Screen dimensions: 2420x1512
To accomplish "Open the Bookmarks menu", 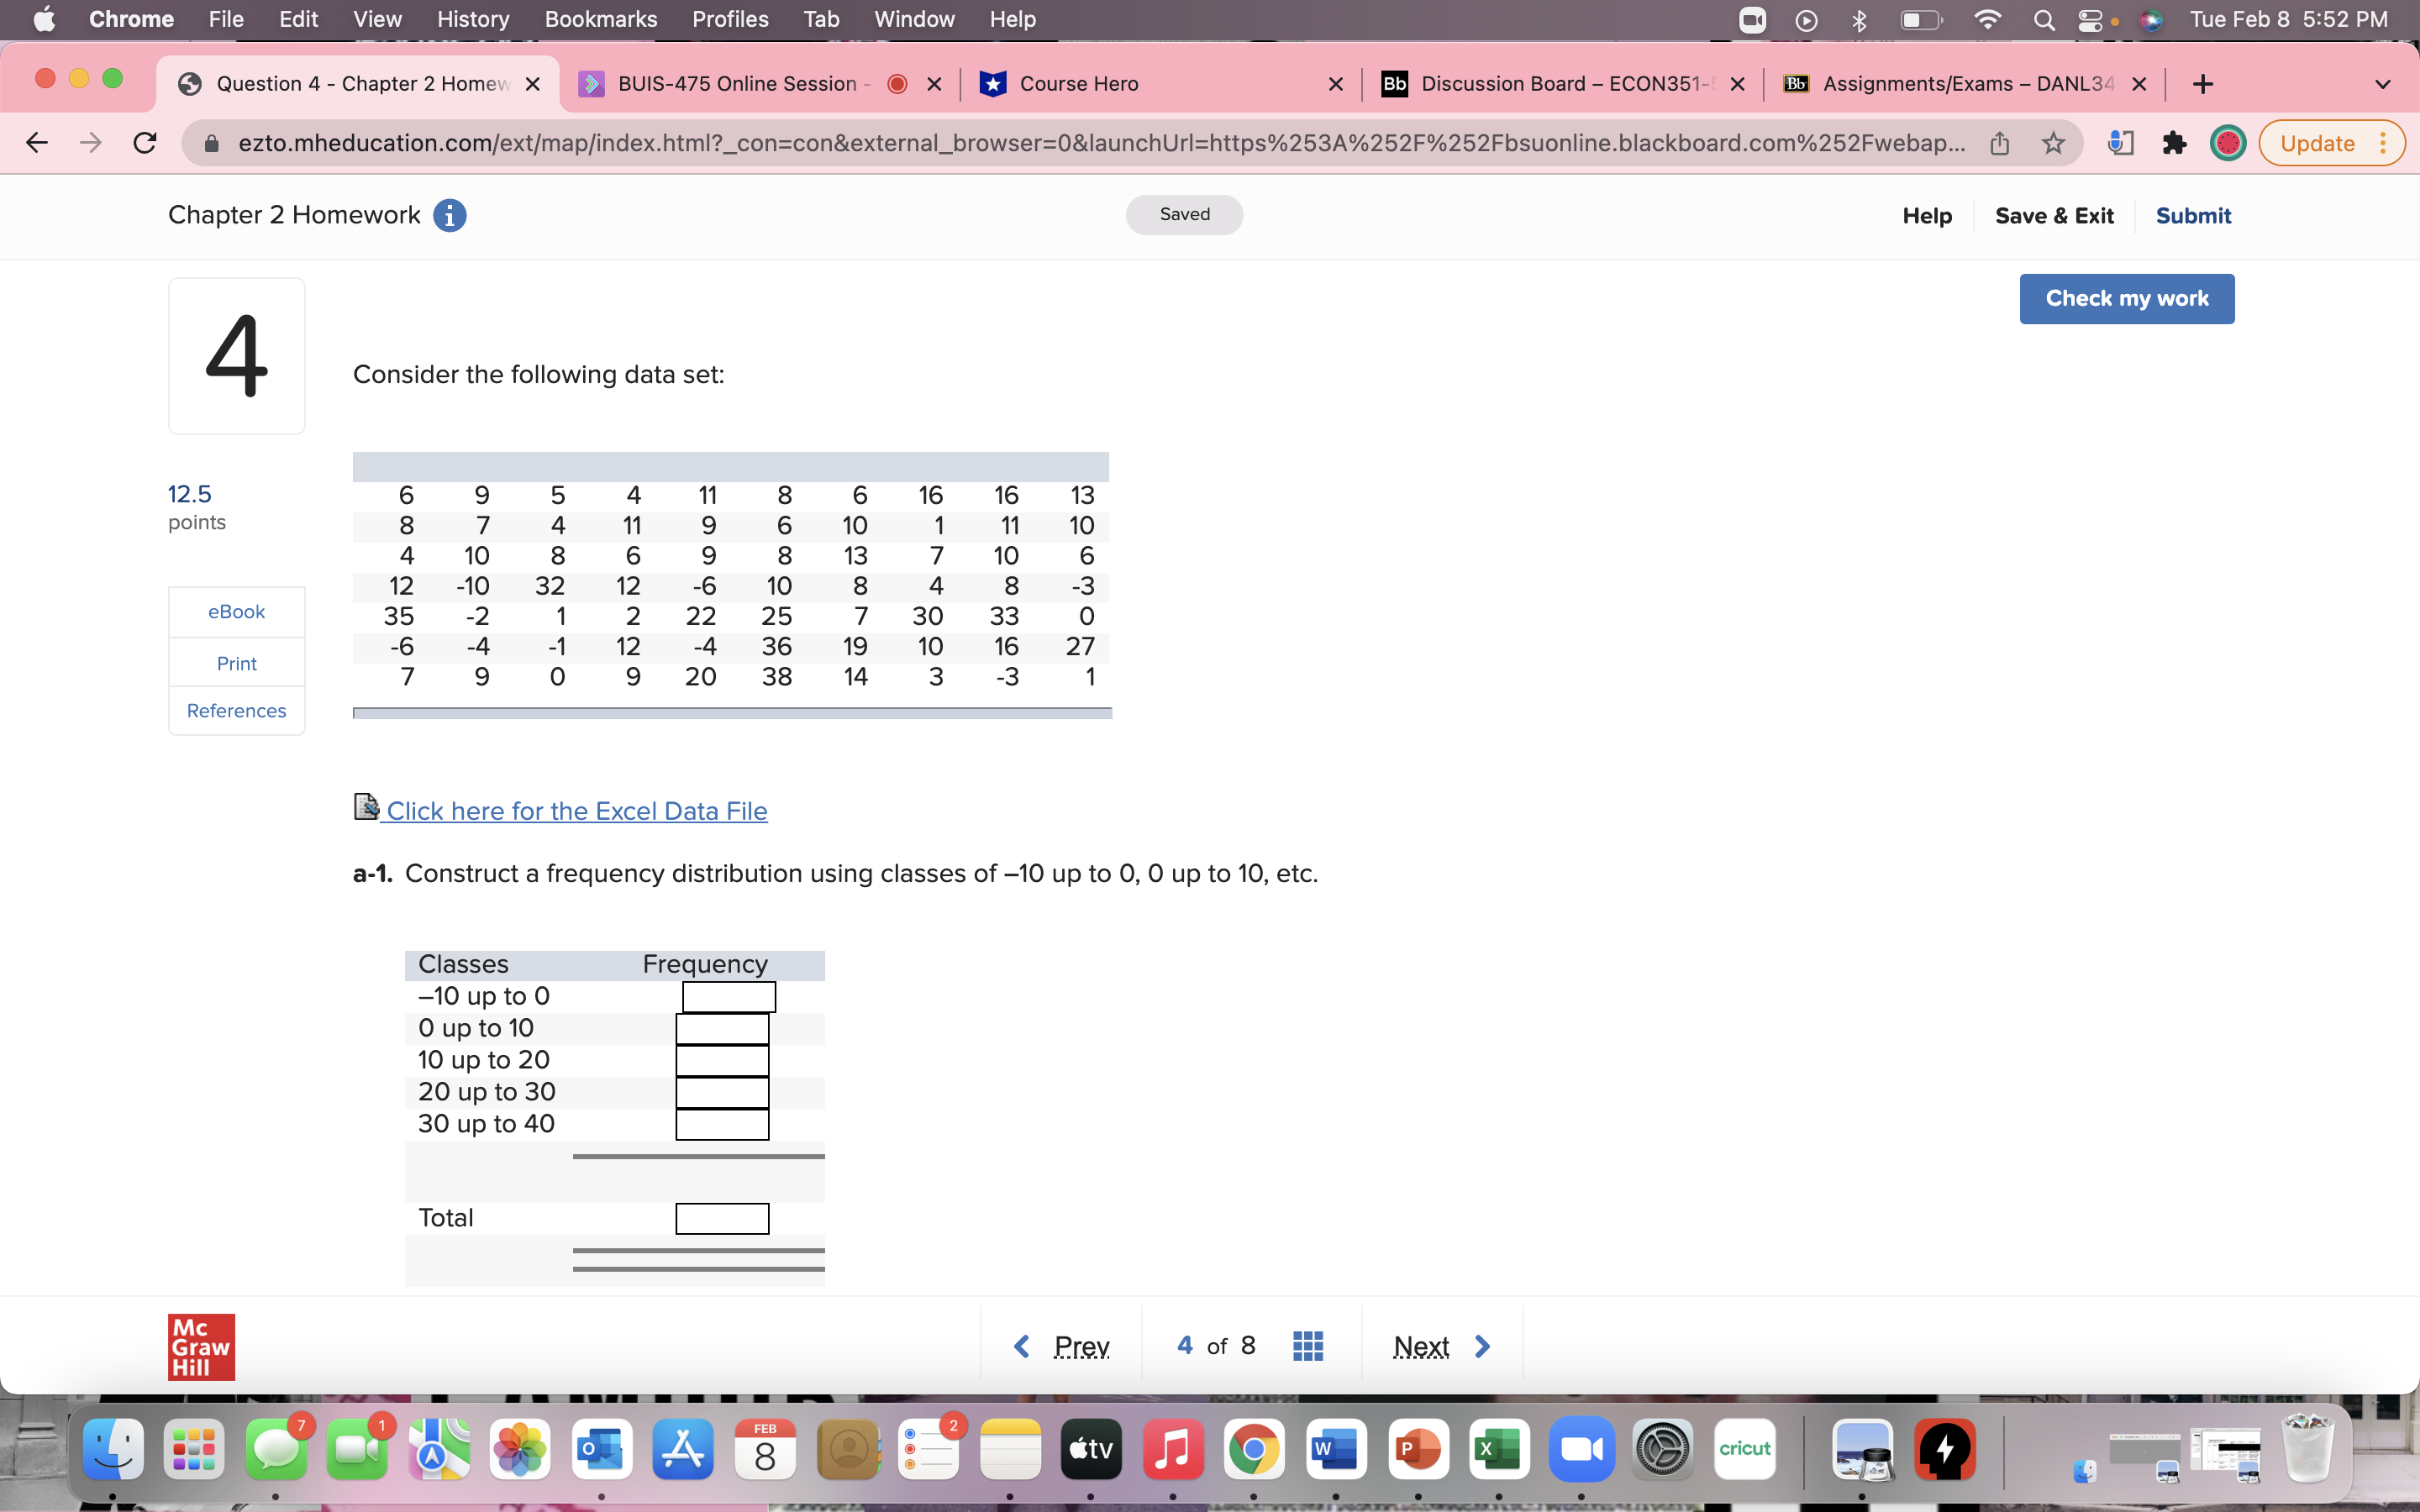I will tap(601, 19).
